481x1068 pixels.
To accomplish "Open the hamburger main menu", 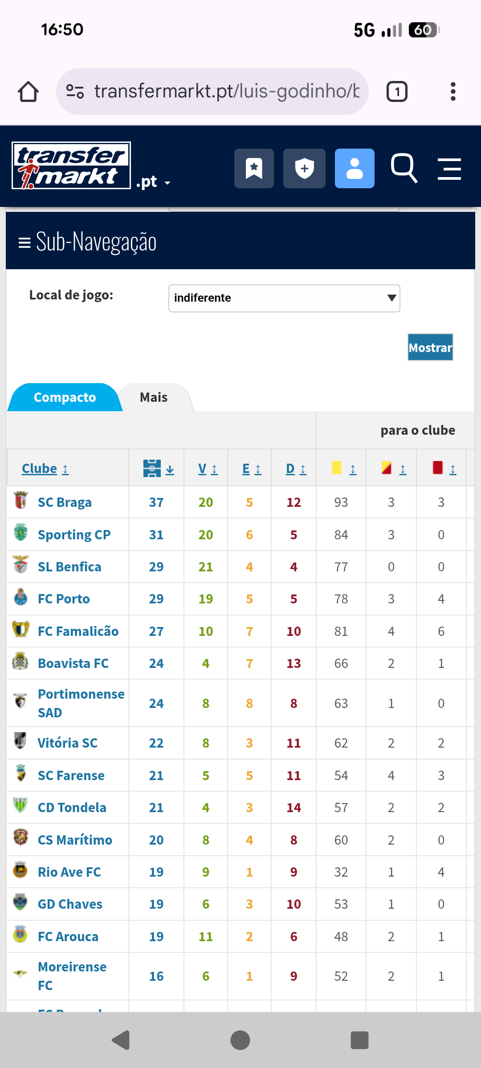I will (449, 169).
